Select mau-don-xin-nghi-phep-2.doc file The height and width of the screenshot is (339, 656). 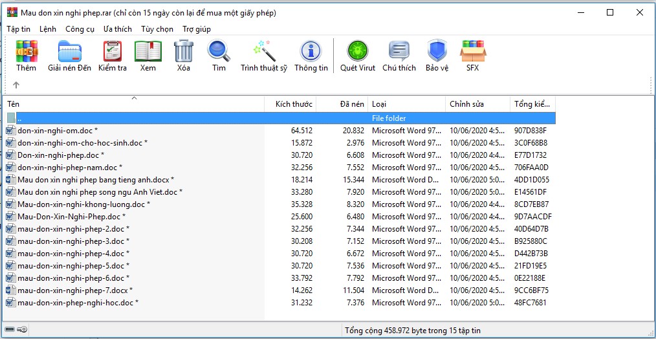[x=281, y=229]
